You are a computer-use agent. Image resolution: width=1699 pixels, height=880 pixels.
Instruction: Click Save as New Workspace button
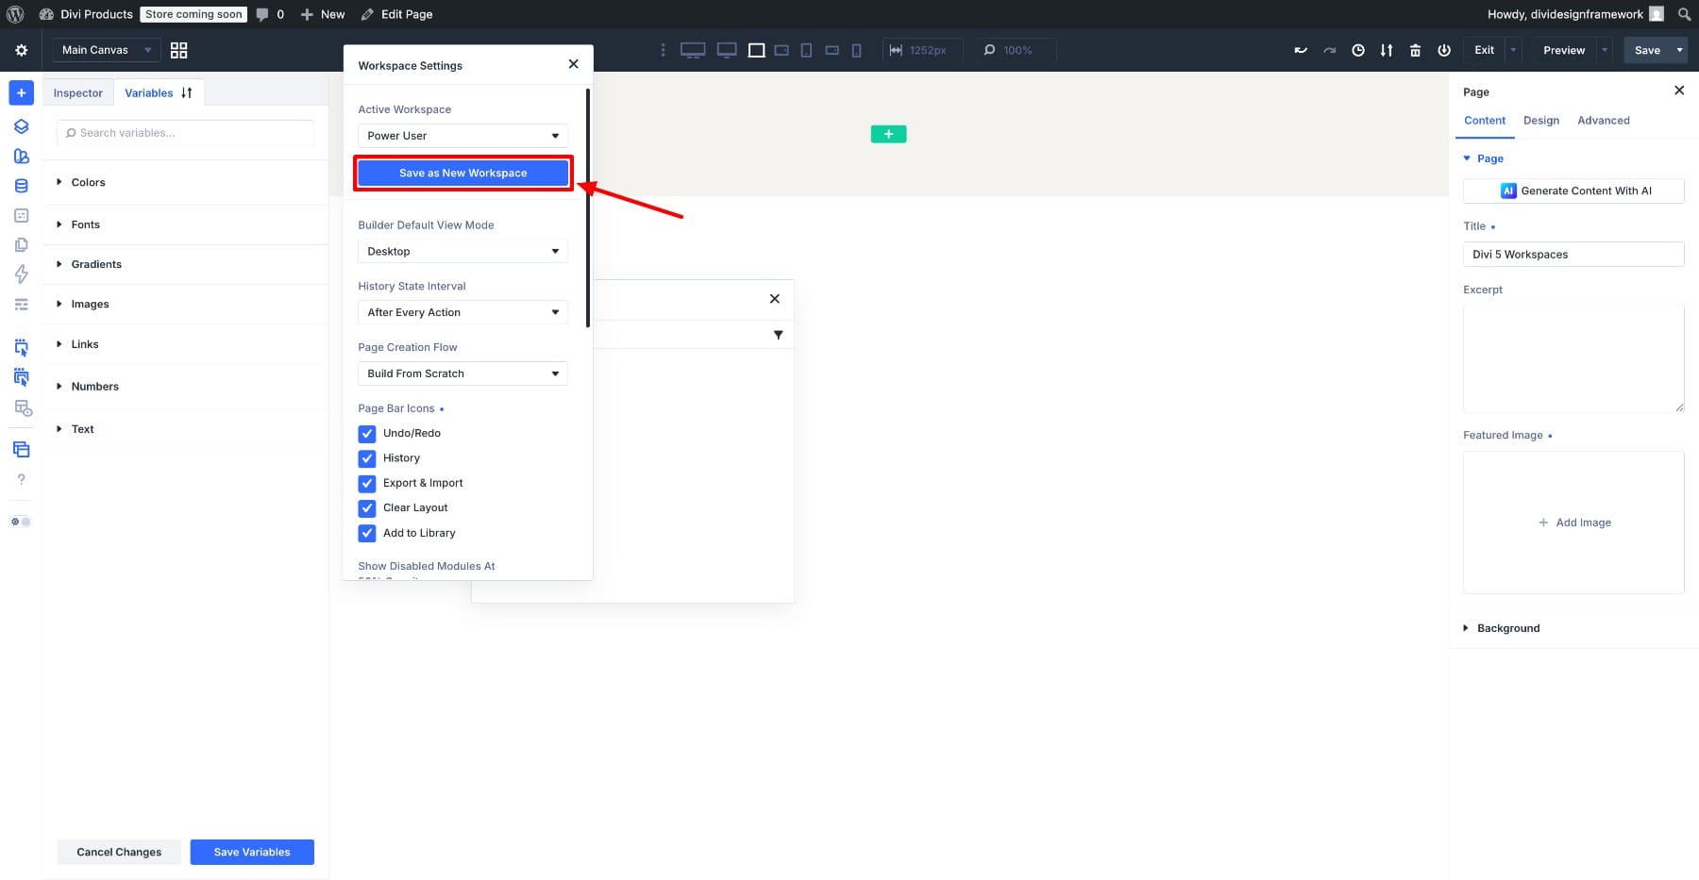click(463, 174)
